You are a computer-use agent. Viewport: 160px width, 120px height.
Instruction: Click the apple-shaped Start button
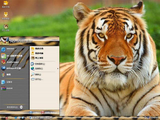click(x=6, y=118)
